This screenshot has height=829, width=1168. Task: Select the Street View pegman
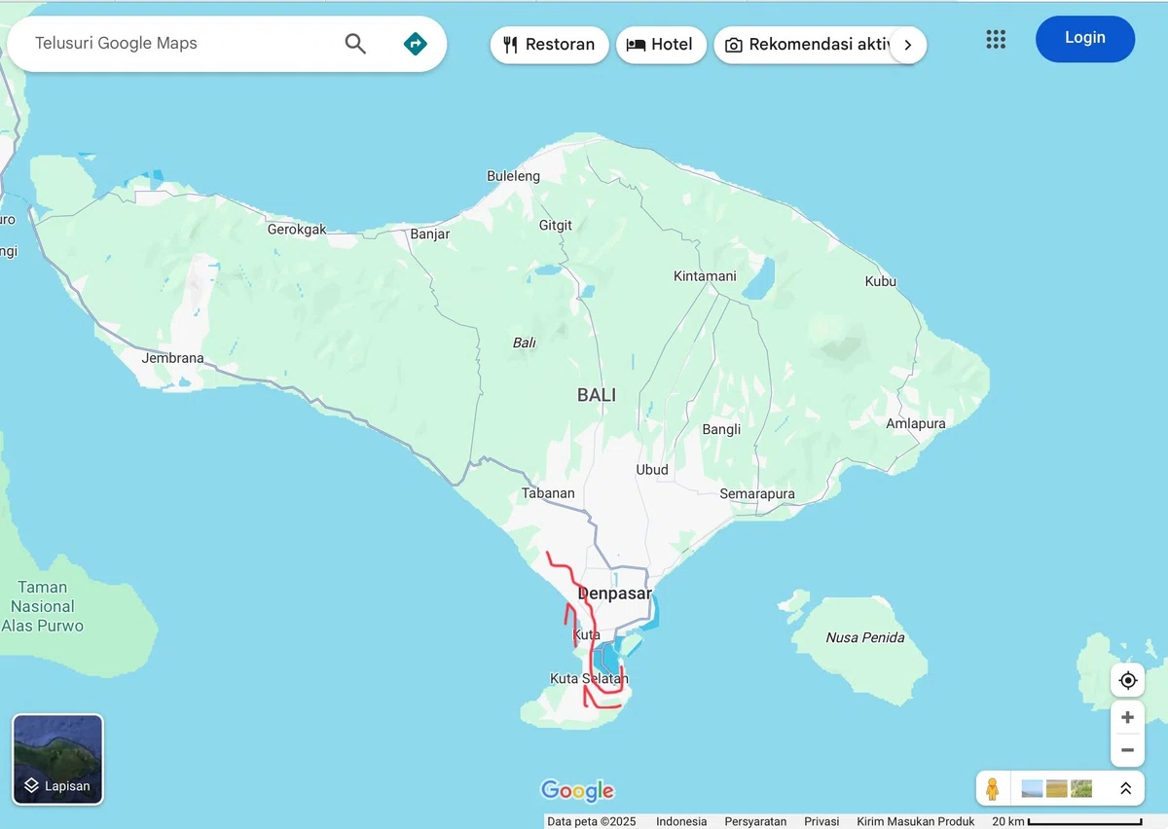click(992, 788)
